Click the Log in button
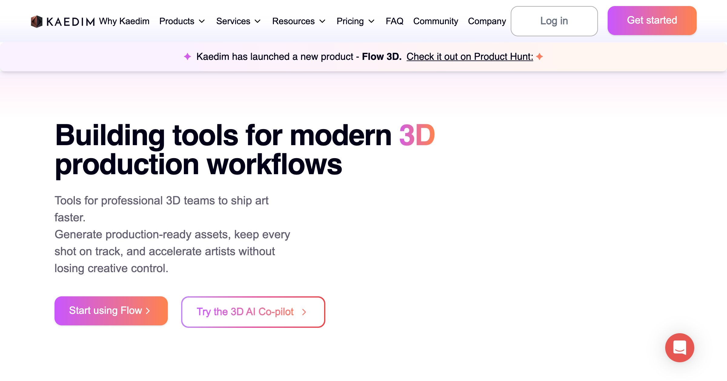 pos(554,21)
